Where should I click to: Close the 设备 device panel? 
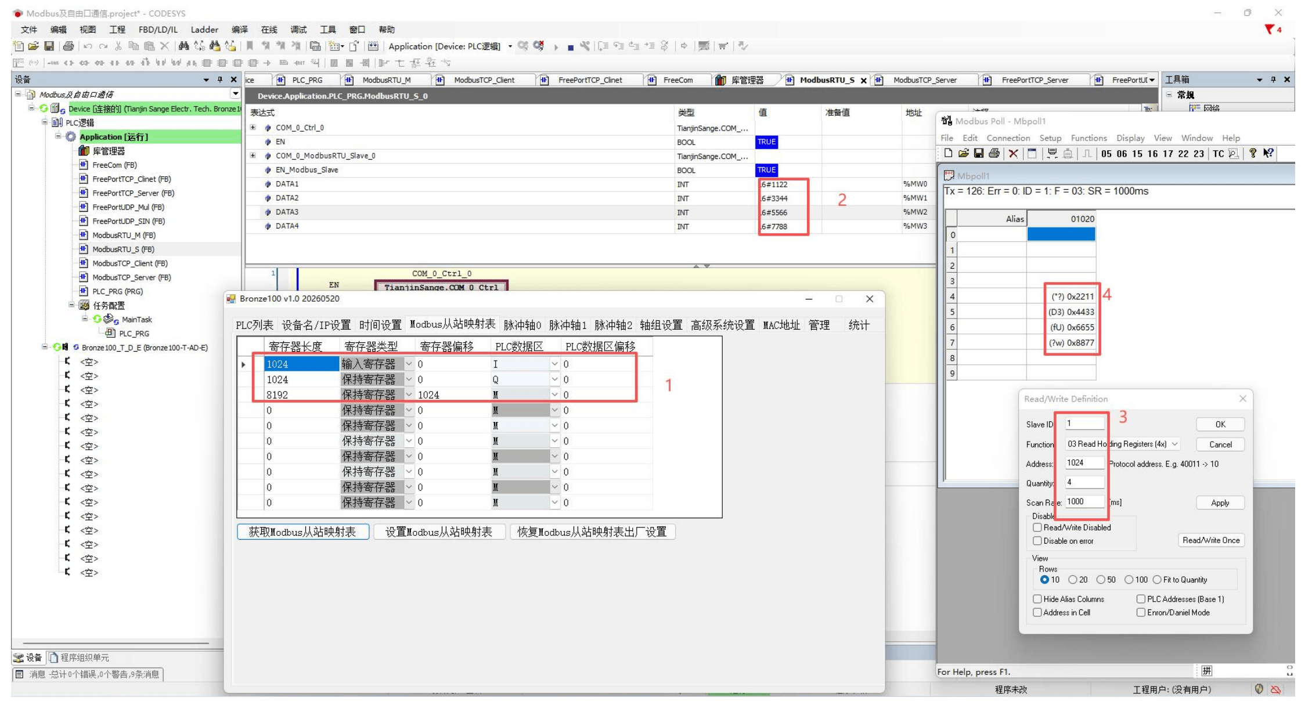click(234, 80)
